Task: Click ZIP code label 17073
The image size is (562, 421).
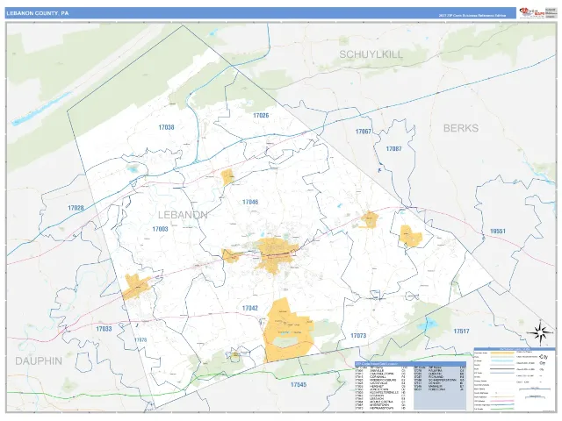Action: click(358, 335)
